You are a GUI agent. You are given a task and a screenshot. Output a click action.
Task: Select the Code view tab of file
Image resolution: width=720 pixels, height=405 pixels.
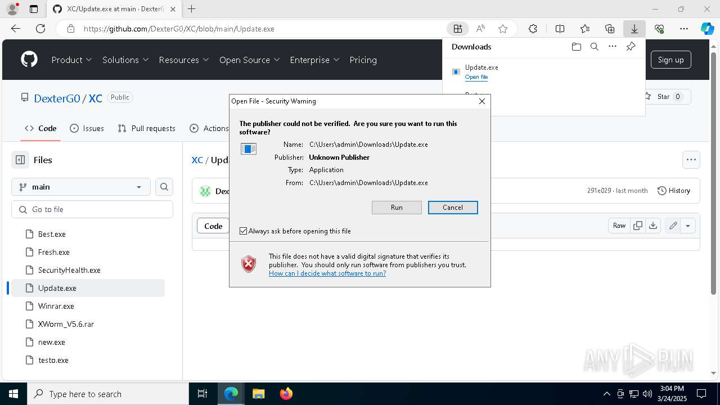click(x=213, y=226)
